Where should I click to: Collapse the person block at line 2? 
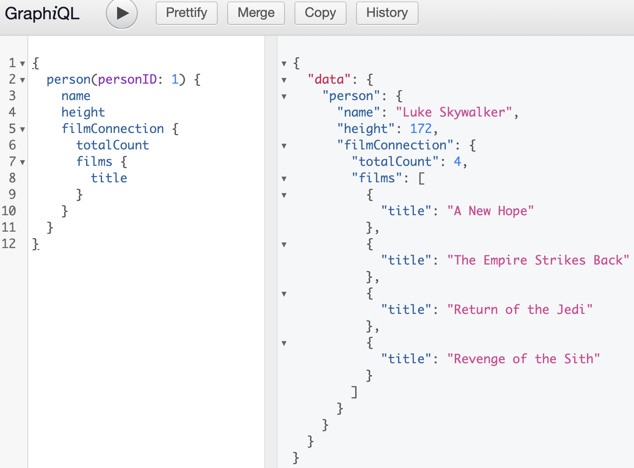click(x=23, y=80)
